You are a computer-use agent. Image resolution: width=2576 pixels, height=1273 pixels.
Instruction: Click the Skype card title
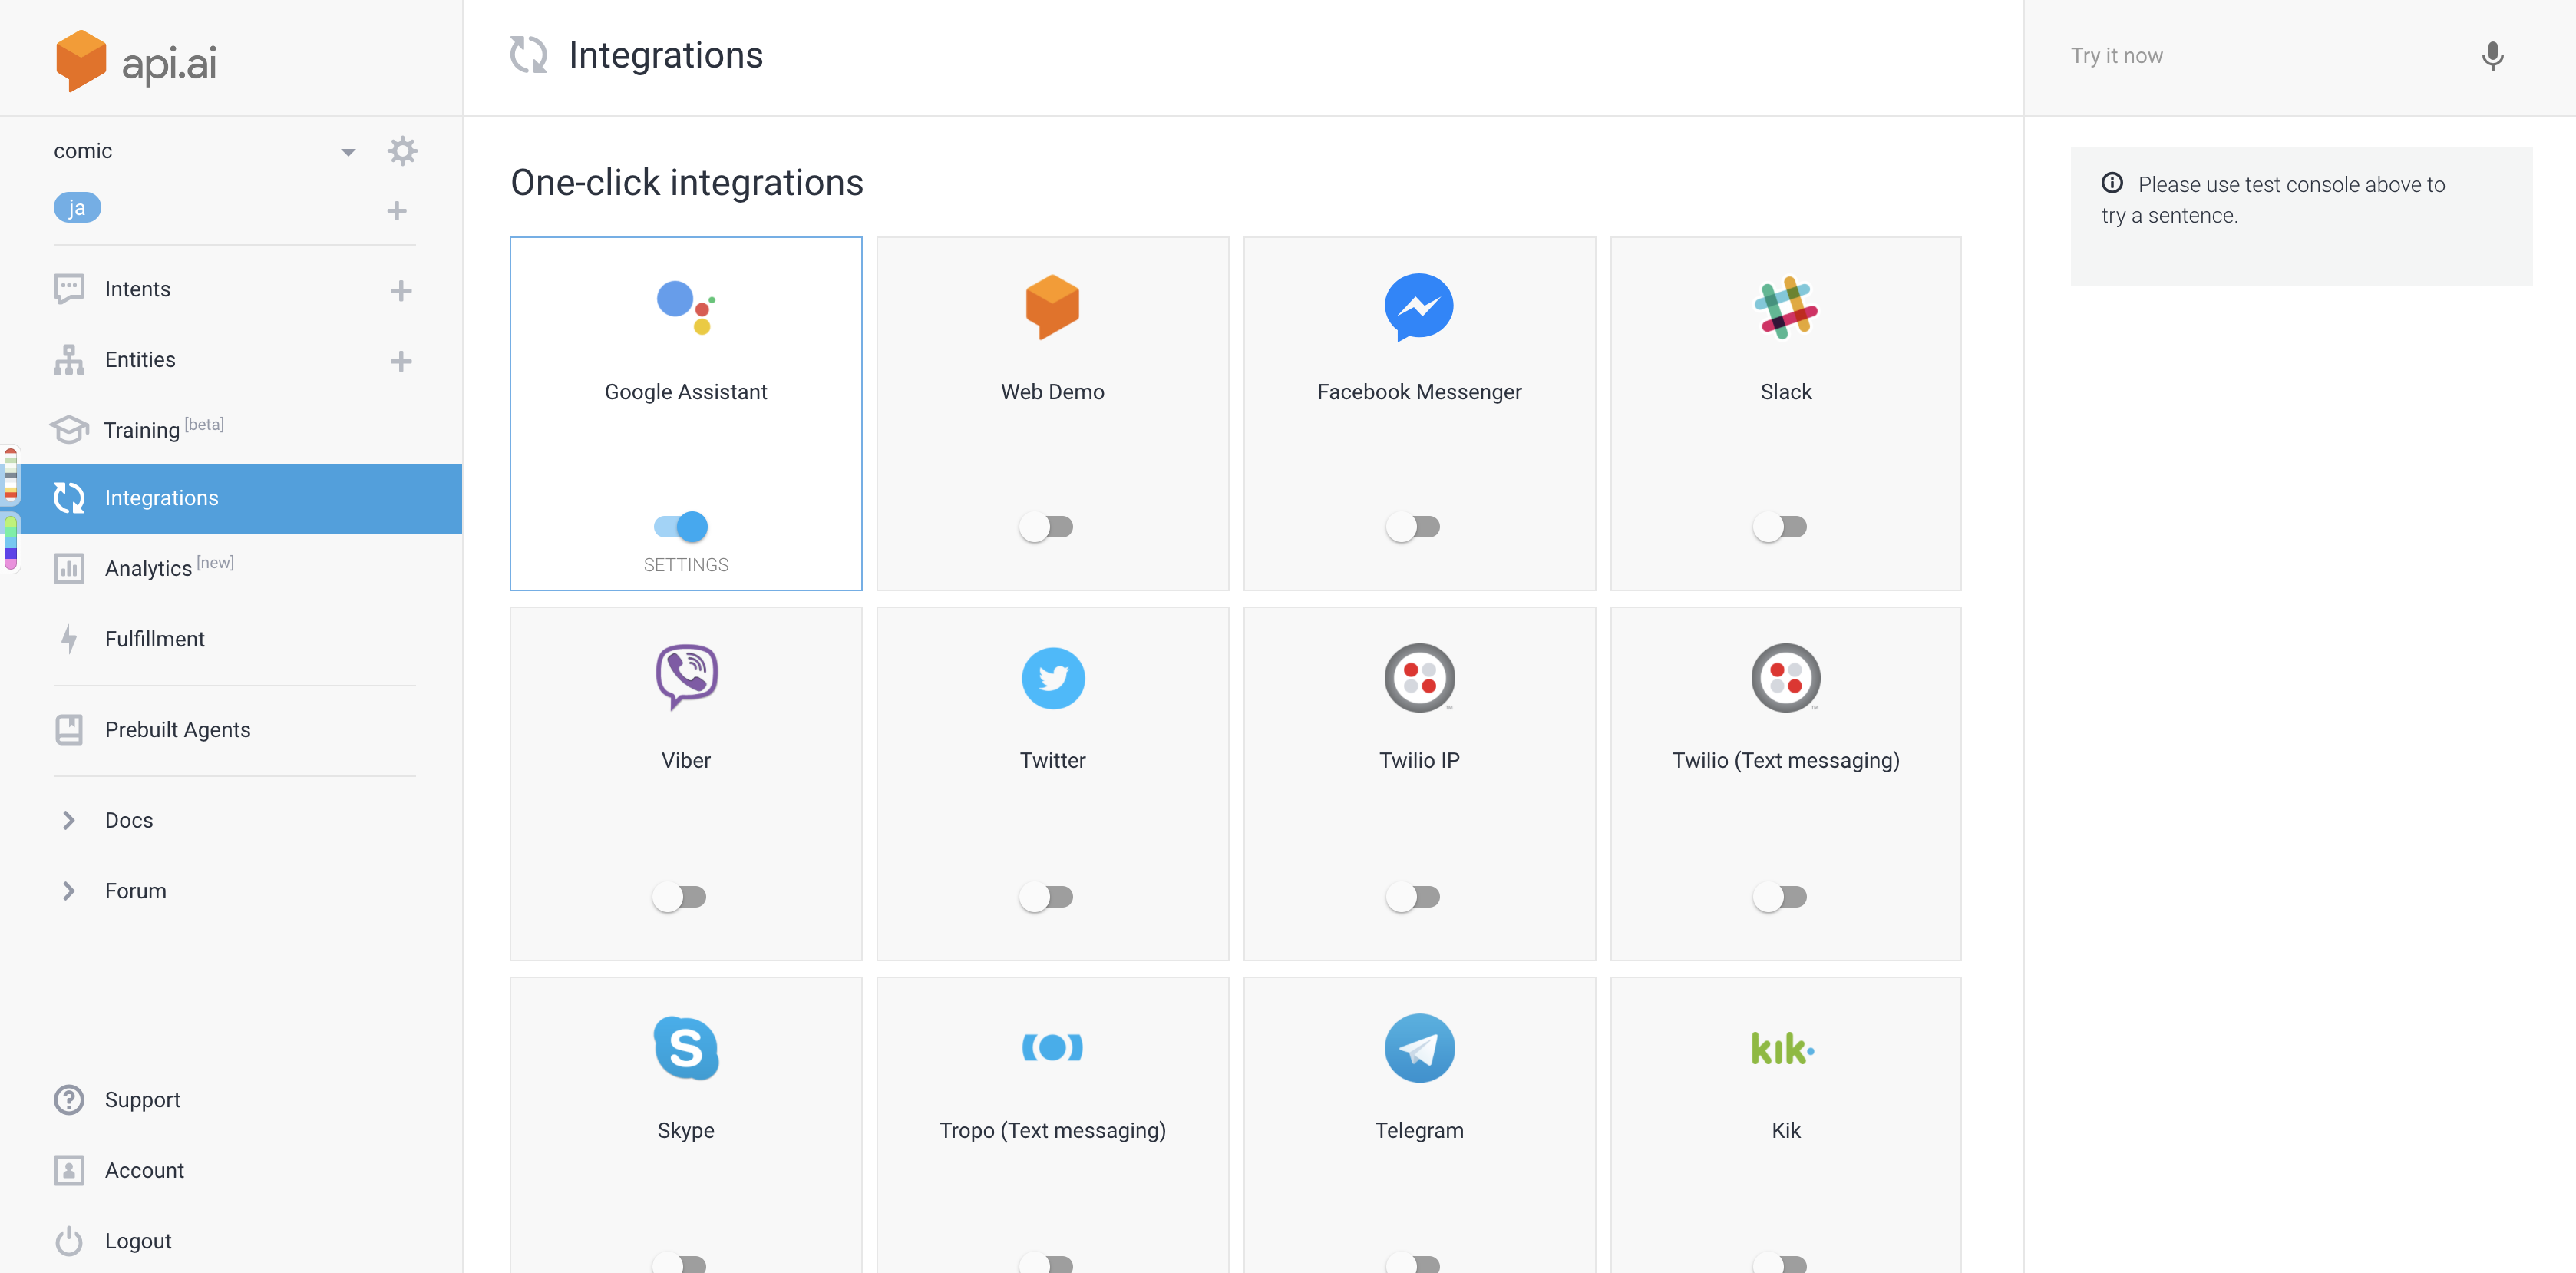click(686, 1130)
